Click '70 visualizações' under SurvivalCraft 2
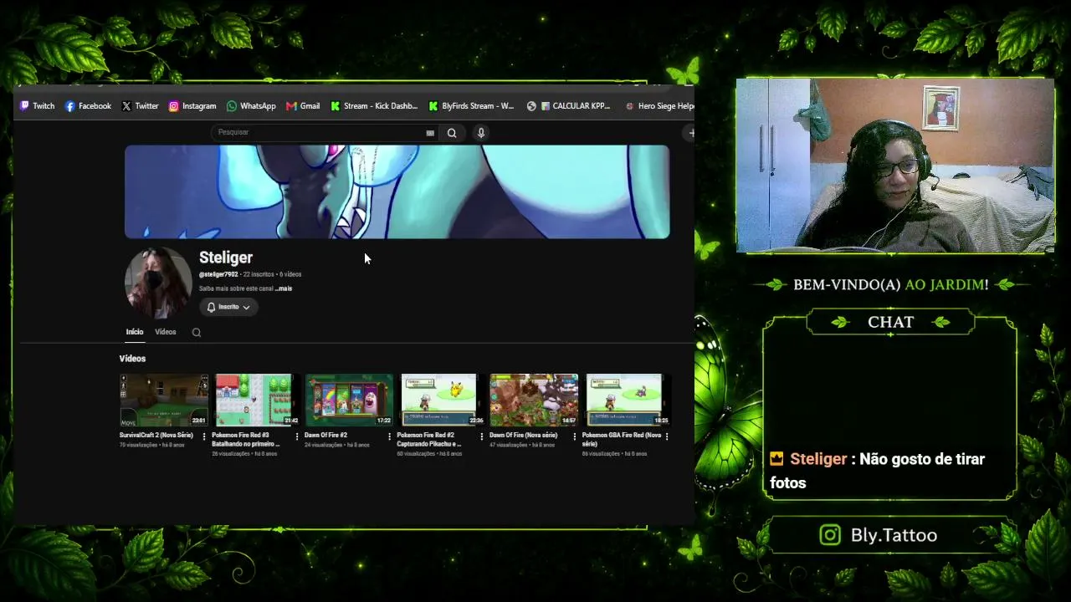Screen dimensions: 1071x602 tap(139, 445)
